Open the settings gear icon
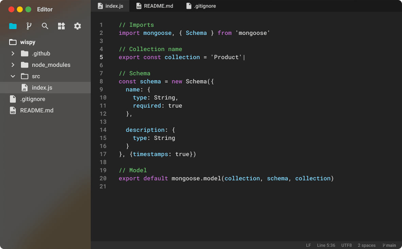Screen dimensions: 402x249 click(77, 26)
